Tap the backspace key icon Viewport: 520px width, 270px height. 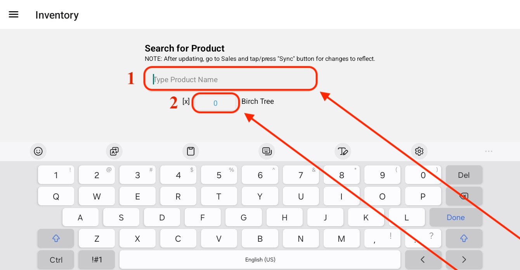(x=464, y=196)
